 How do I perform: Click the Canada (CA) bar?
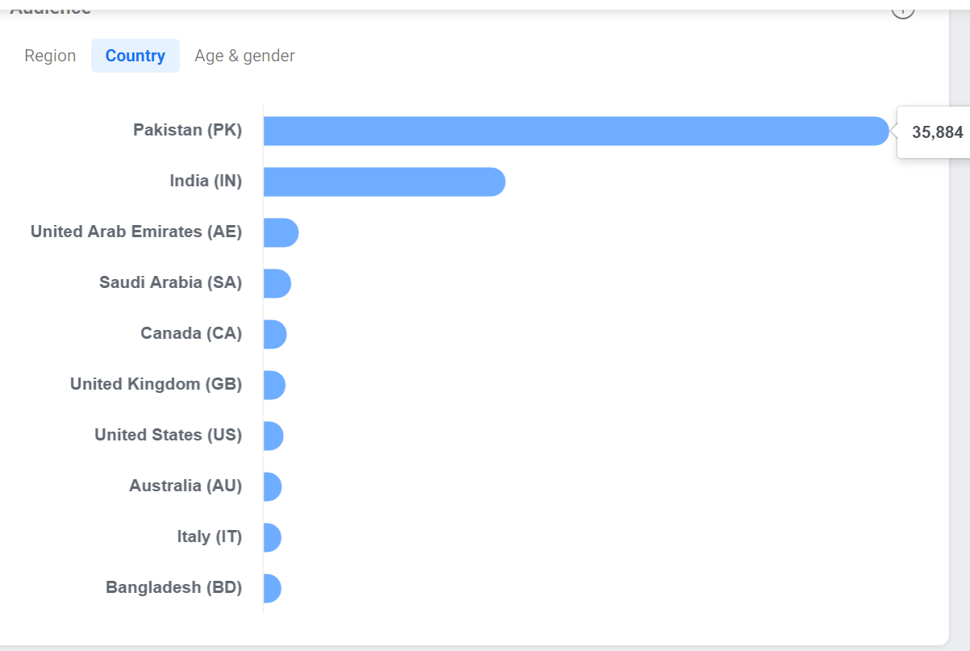pyautogui.click(x=275, y=334)
